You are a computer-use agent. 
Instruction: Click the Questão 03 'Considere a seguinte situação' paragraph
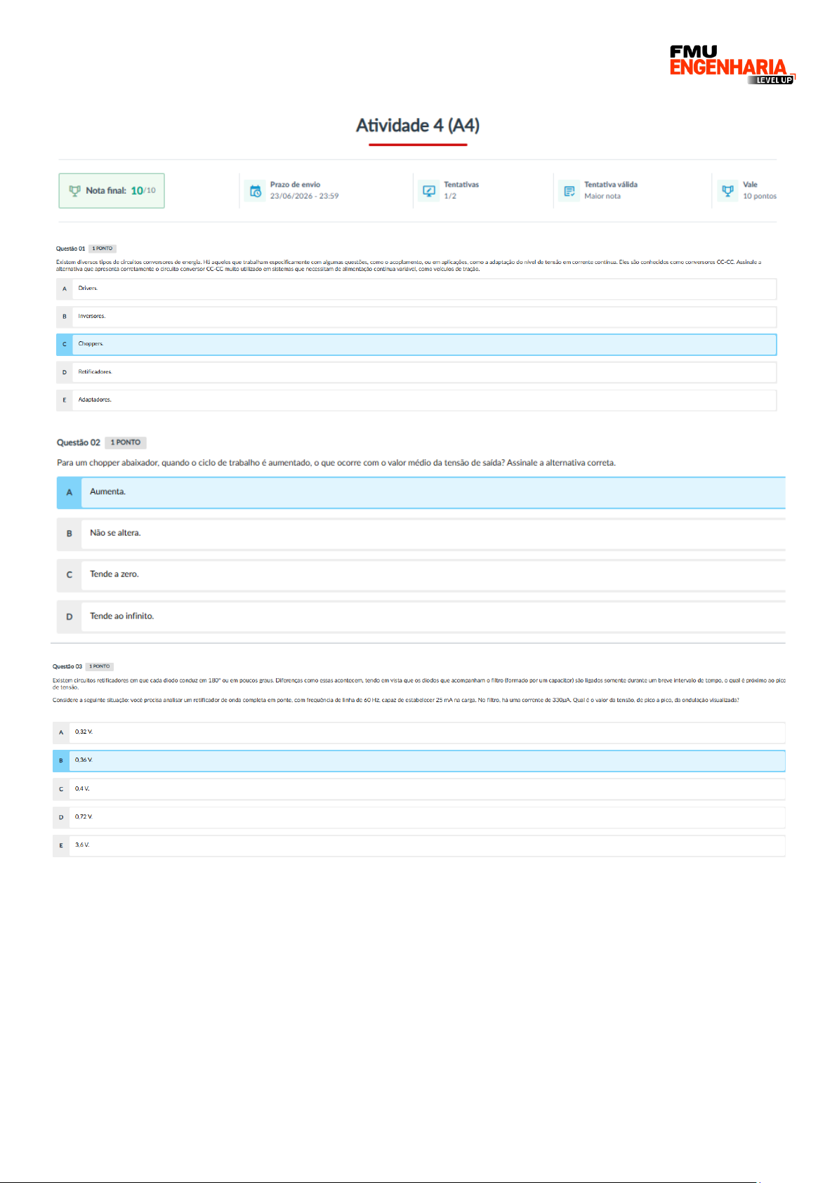coord(396,700)
